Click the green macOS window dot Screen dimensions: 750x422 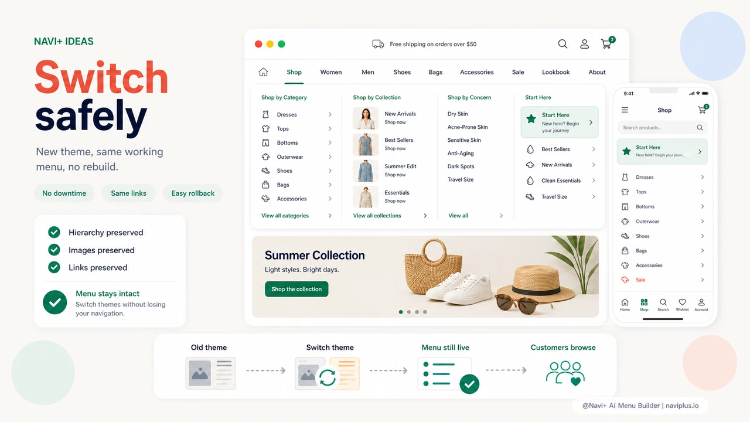point(281,44)
